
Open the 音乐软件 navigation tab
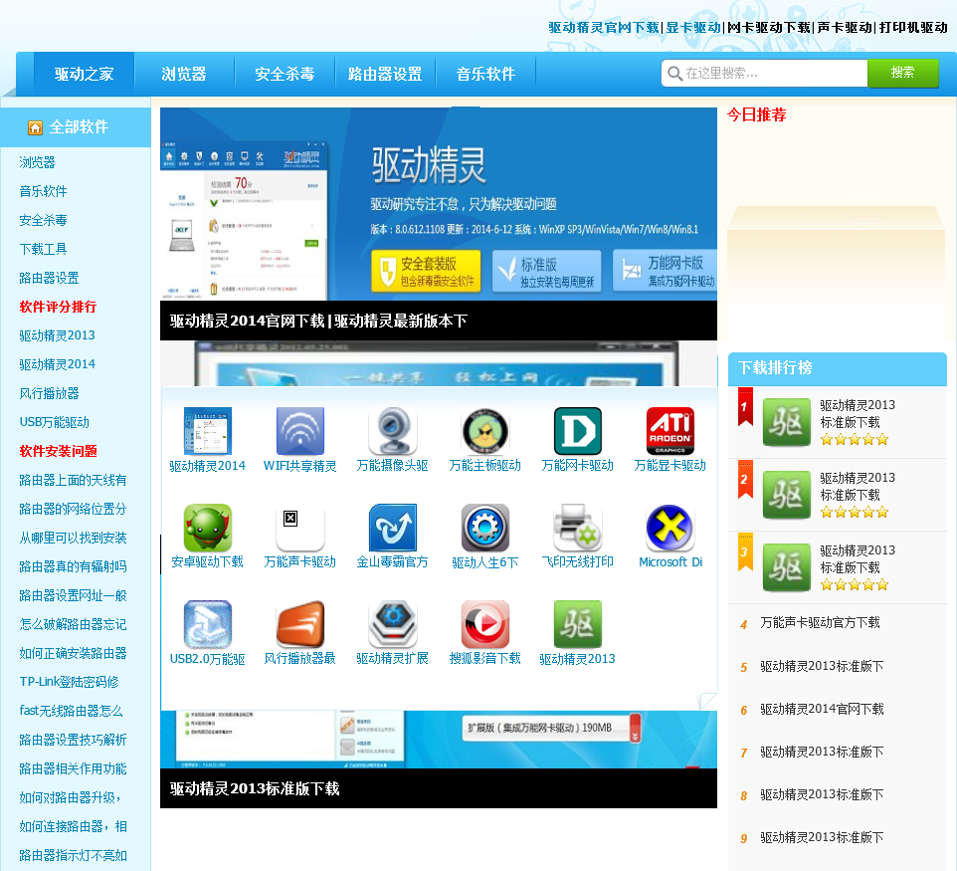485,74
